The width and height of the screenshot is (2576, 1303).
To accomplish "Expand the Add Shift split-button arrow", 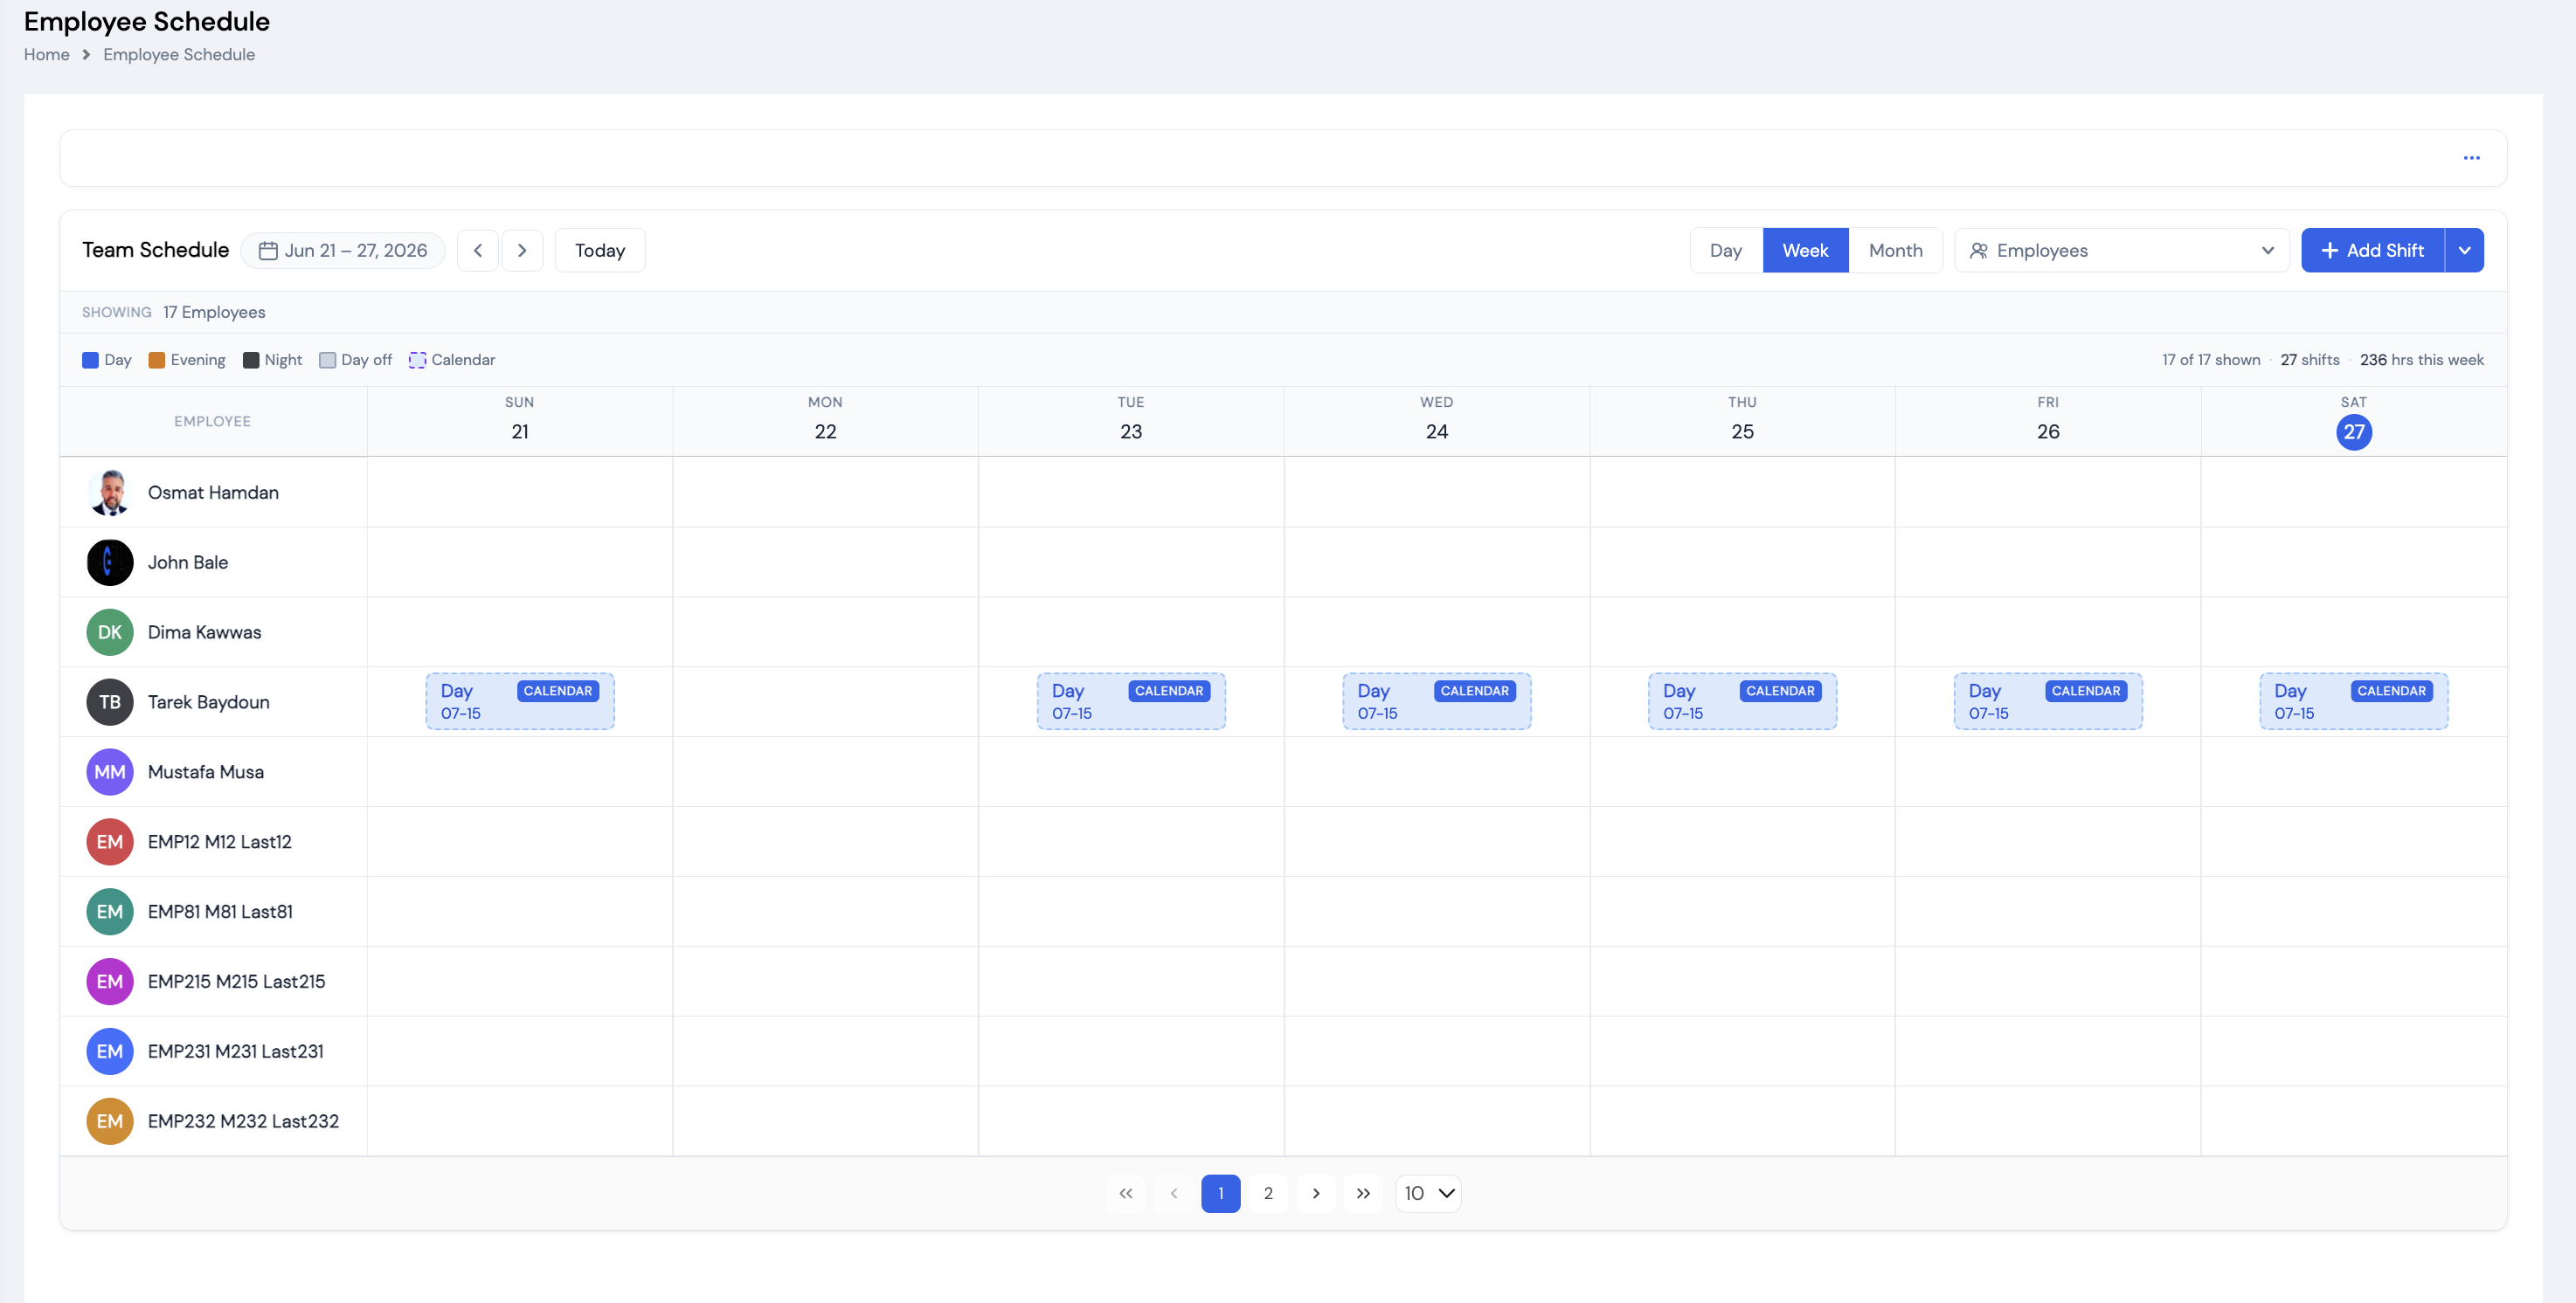I will (2465, 251).
